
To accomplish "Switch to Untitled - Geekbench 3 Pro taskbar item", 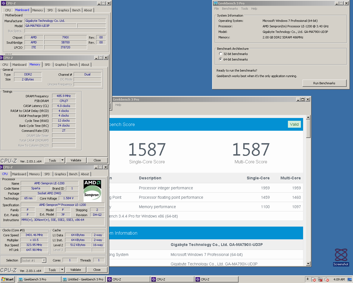I will [x=83, y=279].
